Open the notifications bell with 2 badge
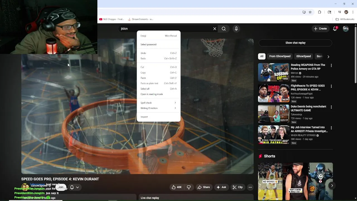357x201 pixels. click(x=335, y=28)
